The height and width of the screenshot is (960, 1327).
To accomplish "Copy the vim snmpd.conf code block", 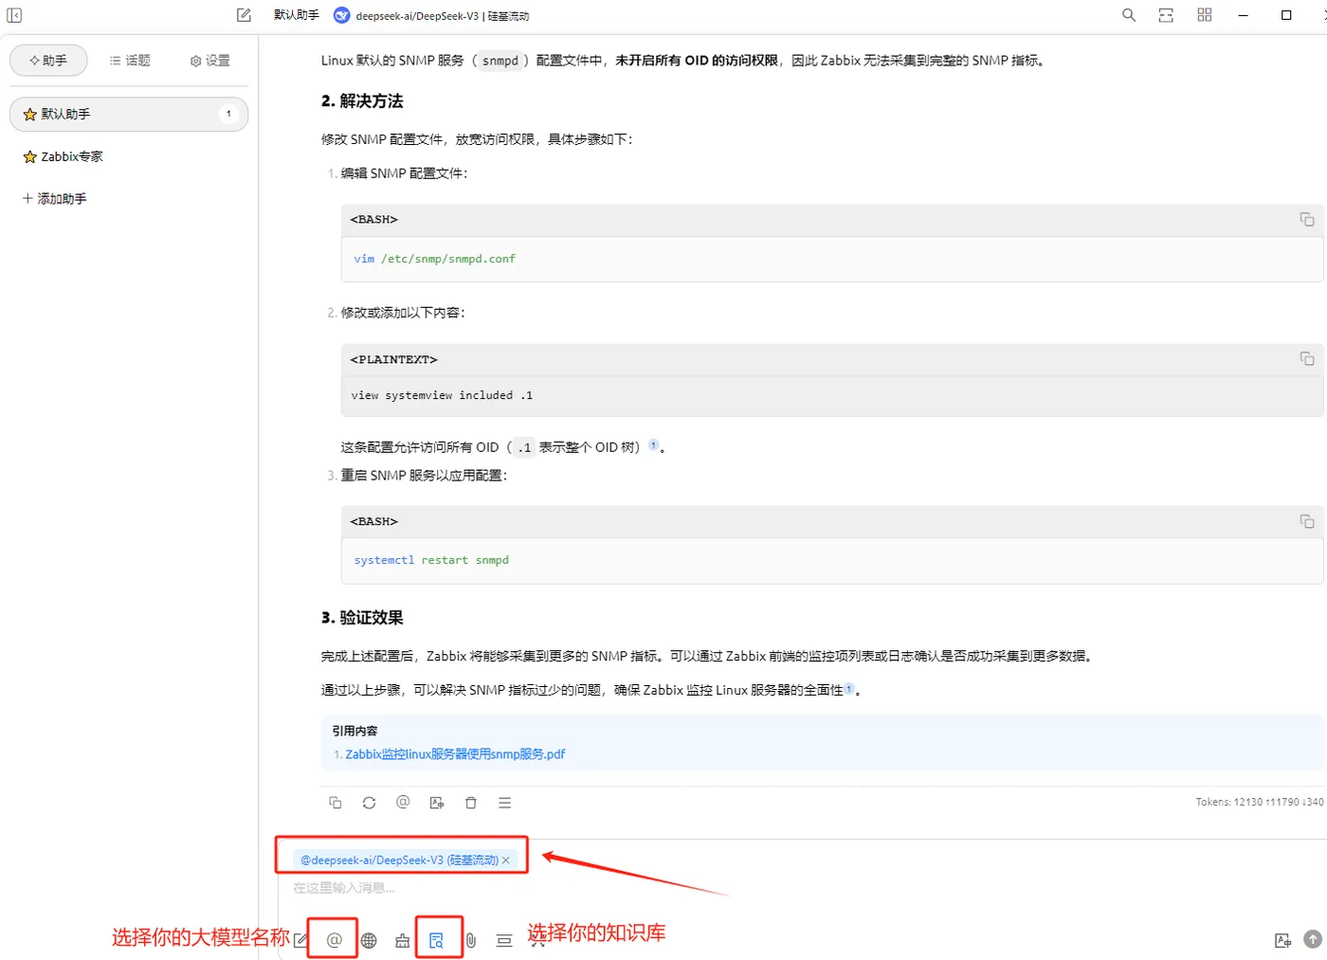I will tap(1307, 219).
